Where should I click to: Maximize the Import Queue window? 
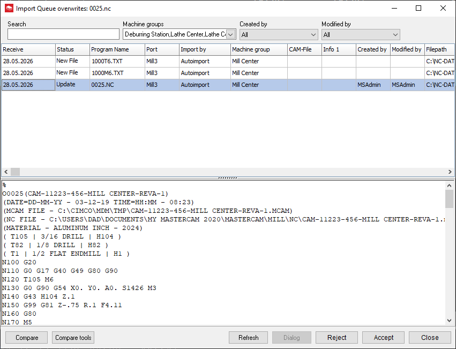pyautogui.click(x=418, y=8)
